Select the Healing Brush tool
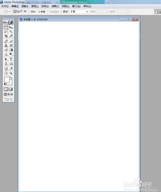Image resolution: width=161 pixels, height=192 pixels. coord(6,41)
